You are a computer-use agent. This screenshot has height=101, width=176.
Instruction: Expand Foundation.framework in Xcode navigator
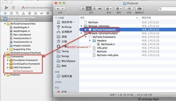(8, 60)
